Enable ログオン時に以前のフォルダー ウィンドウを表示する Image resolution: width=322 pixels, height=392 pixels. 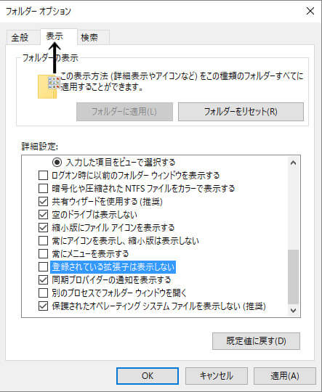point(43,176)
